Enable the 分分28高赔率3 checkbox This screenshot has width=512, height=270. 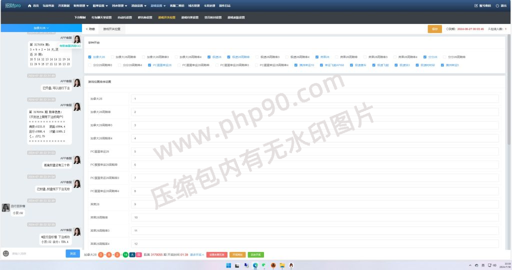point(90,65)
